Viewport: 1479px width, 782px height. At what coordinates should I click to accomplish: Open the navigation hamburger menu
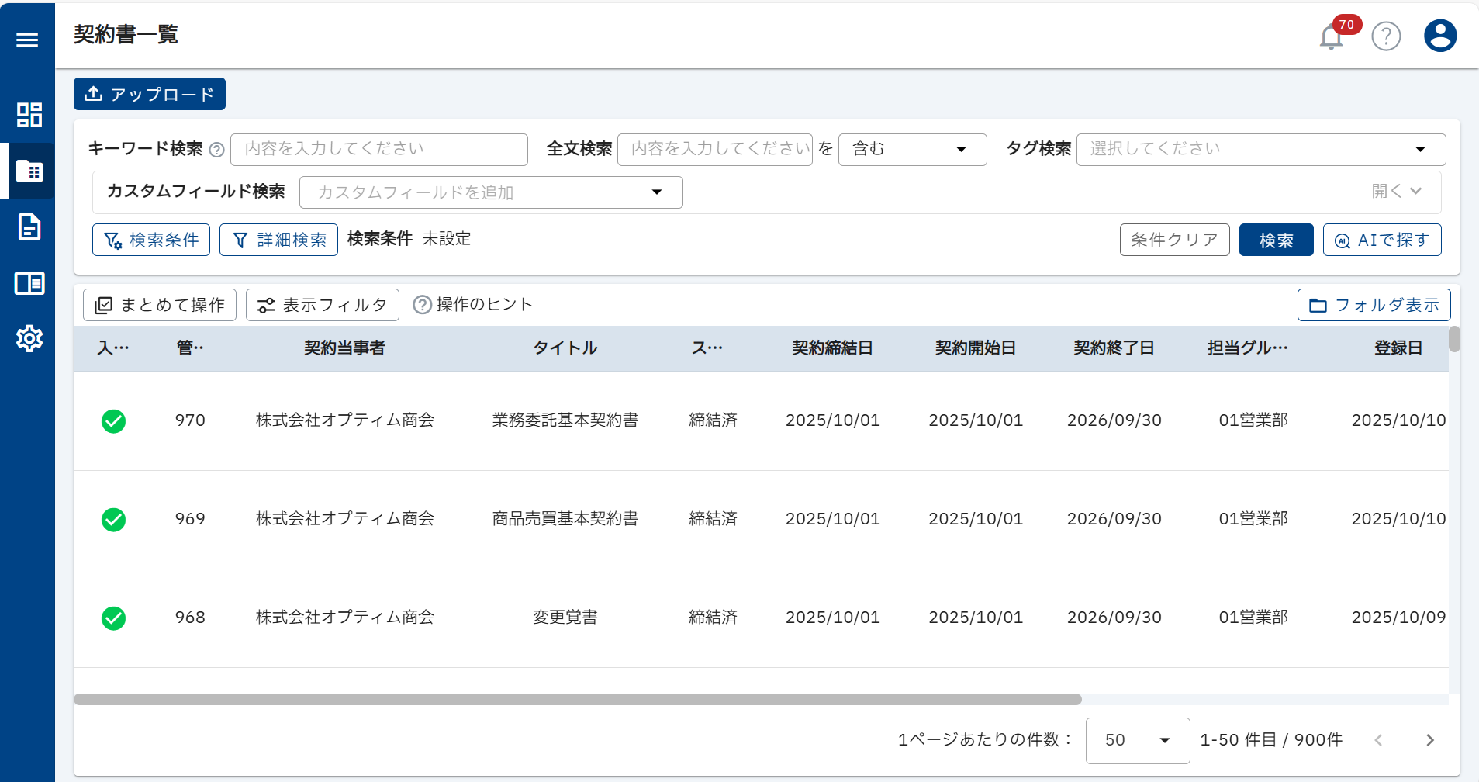click(x=27, y=38)
